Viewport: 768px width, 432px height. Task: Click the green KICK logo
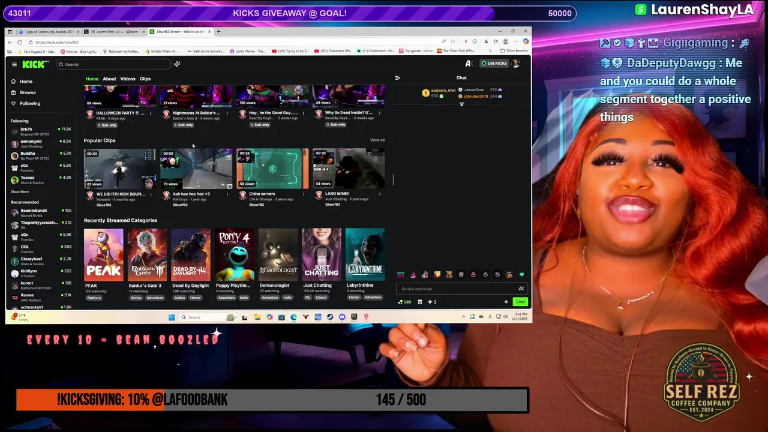[35, 64]
